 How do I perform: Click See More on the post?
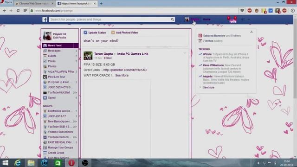coord(122,75)
